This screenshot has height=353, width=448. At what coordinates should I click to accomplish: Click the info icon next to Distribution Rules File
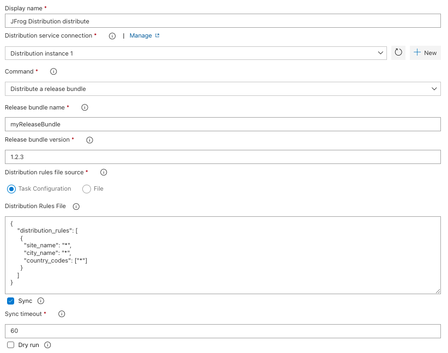click(76, 206)
